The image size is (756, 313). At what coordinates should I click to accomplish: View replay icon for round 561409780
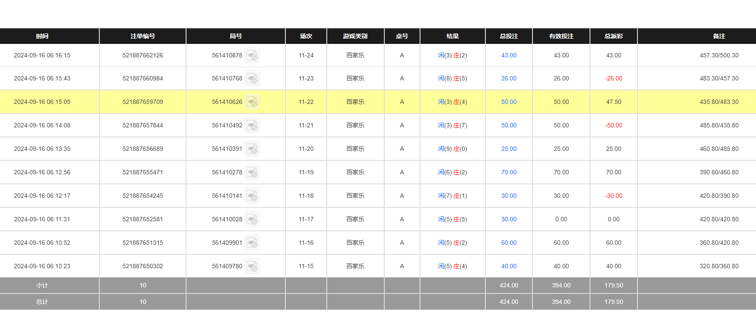click(x=252, y=266)
